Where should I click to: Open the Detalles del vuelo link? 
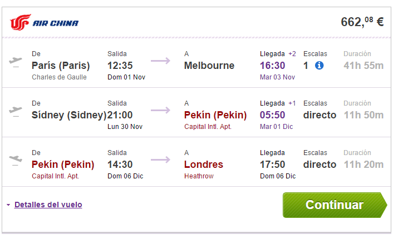coord(48,205)
